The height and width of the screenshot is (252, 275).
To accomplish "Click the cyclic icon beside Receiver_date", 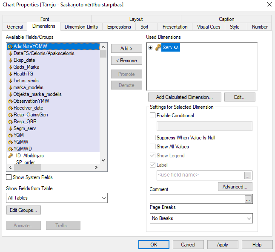I will click(x=10, y=108).
